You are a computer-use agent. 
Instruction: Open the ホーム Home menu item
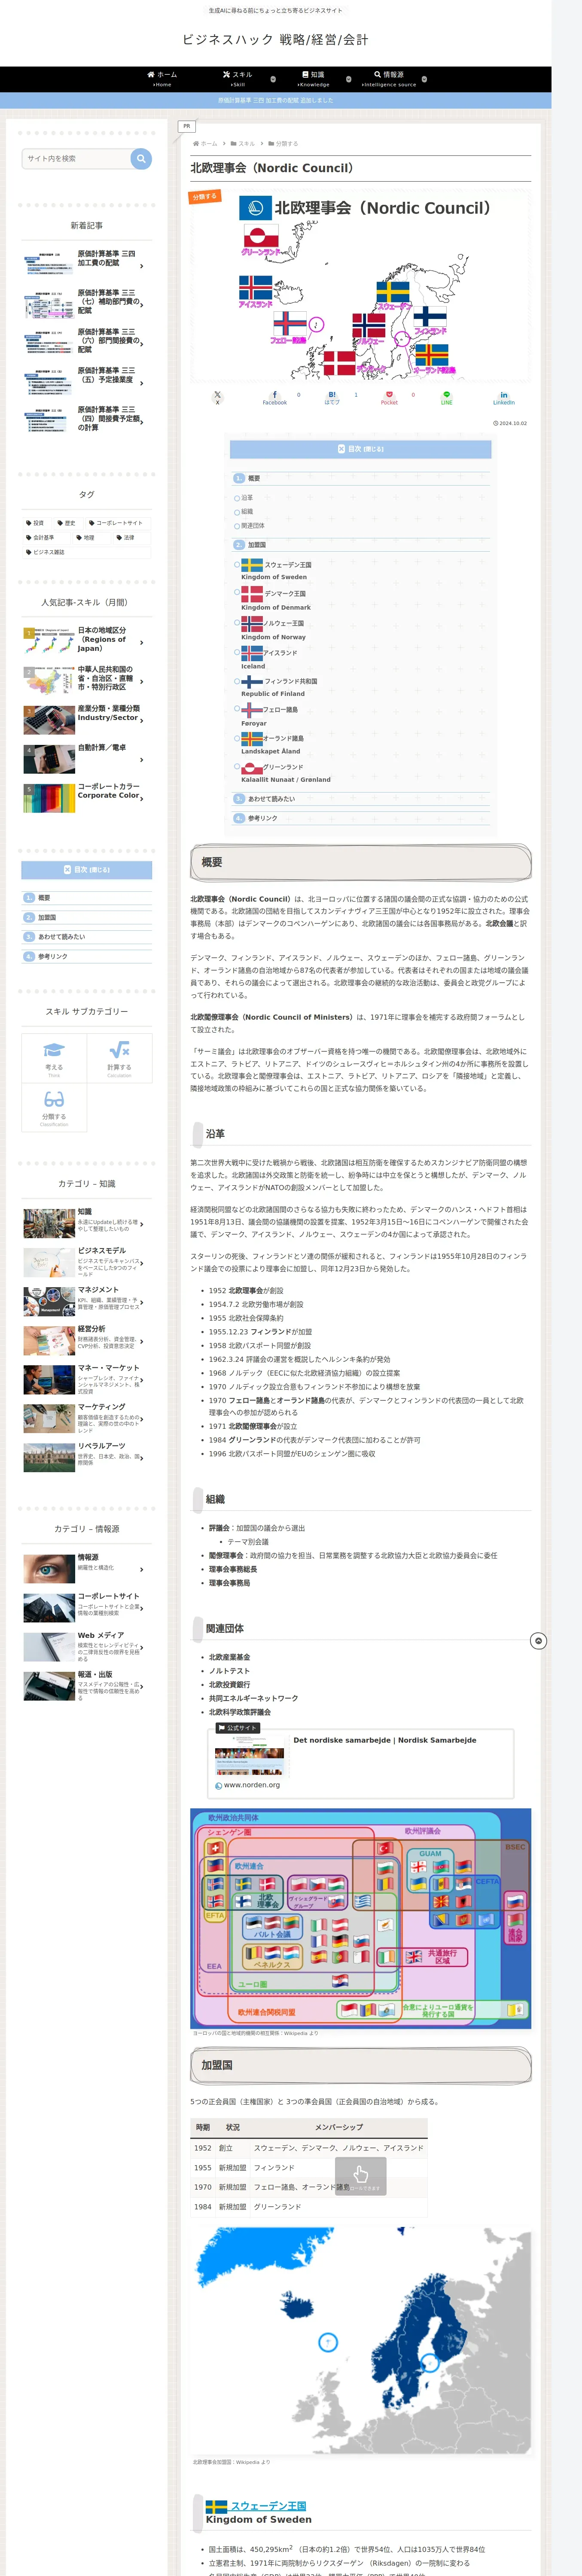162,79
